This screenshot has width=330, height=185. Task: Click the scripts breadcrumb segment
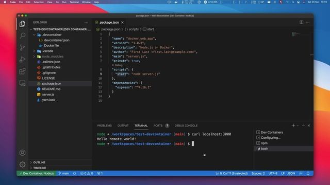[131, 29]
